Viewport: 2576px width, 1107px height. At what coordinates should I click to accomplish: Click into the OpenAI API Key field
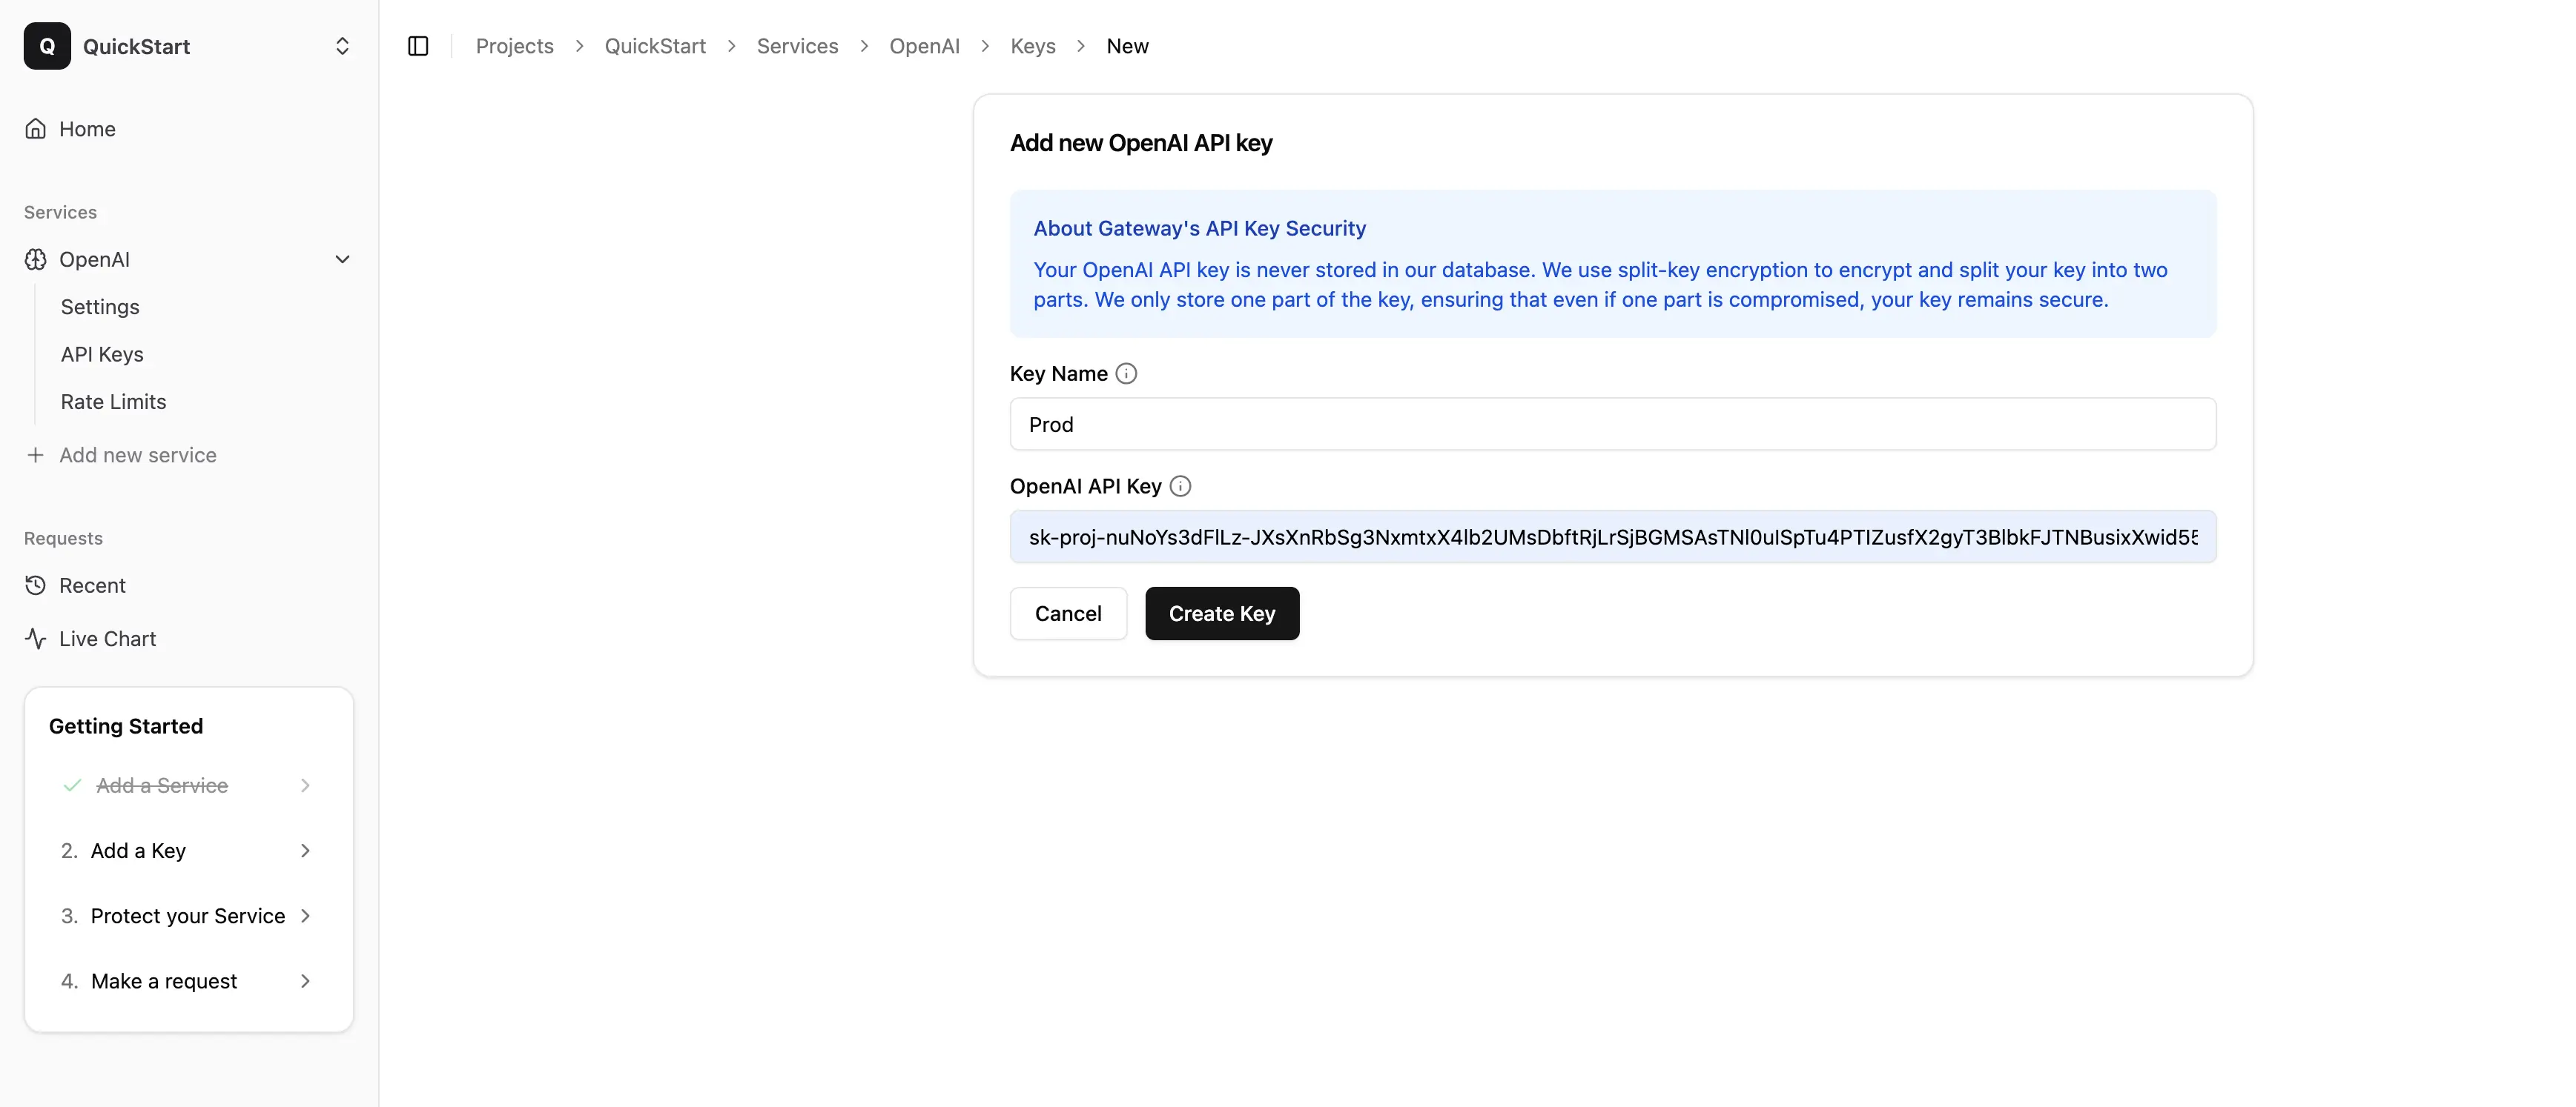click(x=1612, y=537)
